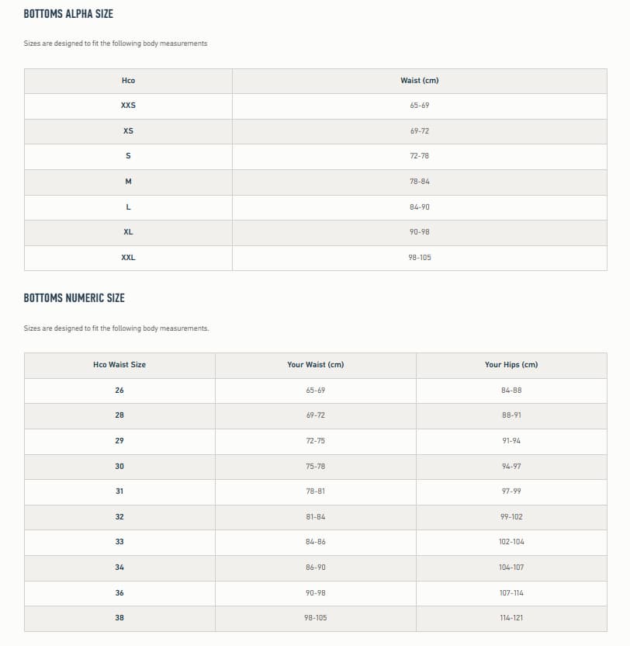Screen dimensions: 630x646
Task: Select the Waist (cm) column header
Action: click(420, 81)
